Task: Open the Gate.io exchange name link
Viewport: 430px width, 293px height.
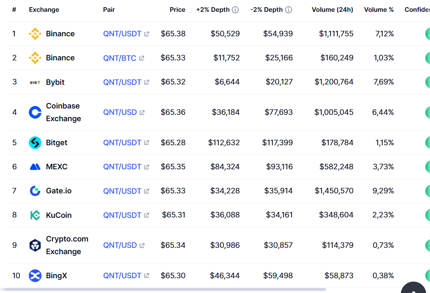Action: [x=59, y=191]
